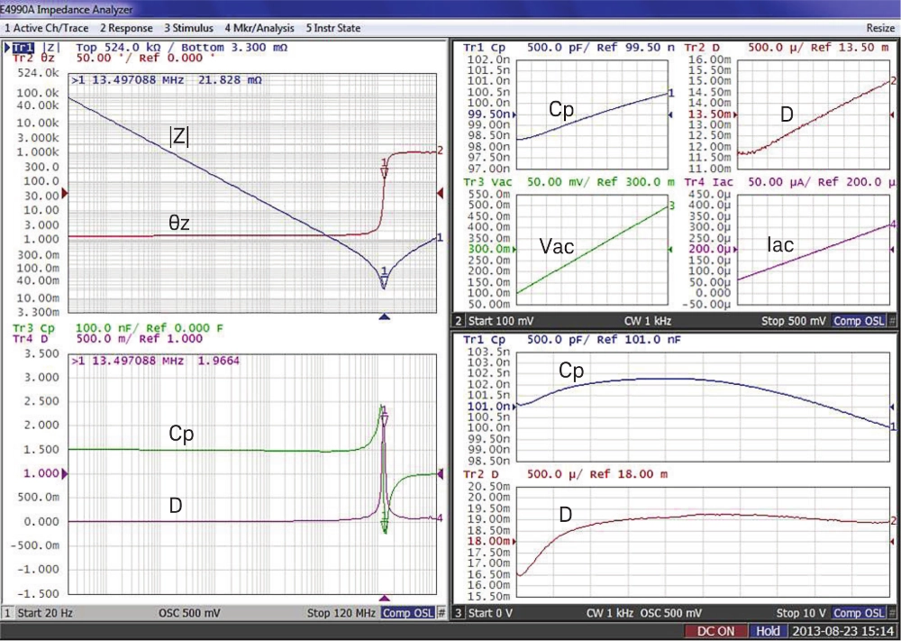Click the Hold status indicator
The width and height of the screenshot is (901, 641).
(769, 631)
